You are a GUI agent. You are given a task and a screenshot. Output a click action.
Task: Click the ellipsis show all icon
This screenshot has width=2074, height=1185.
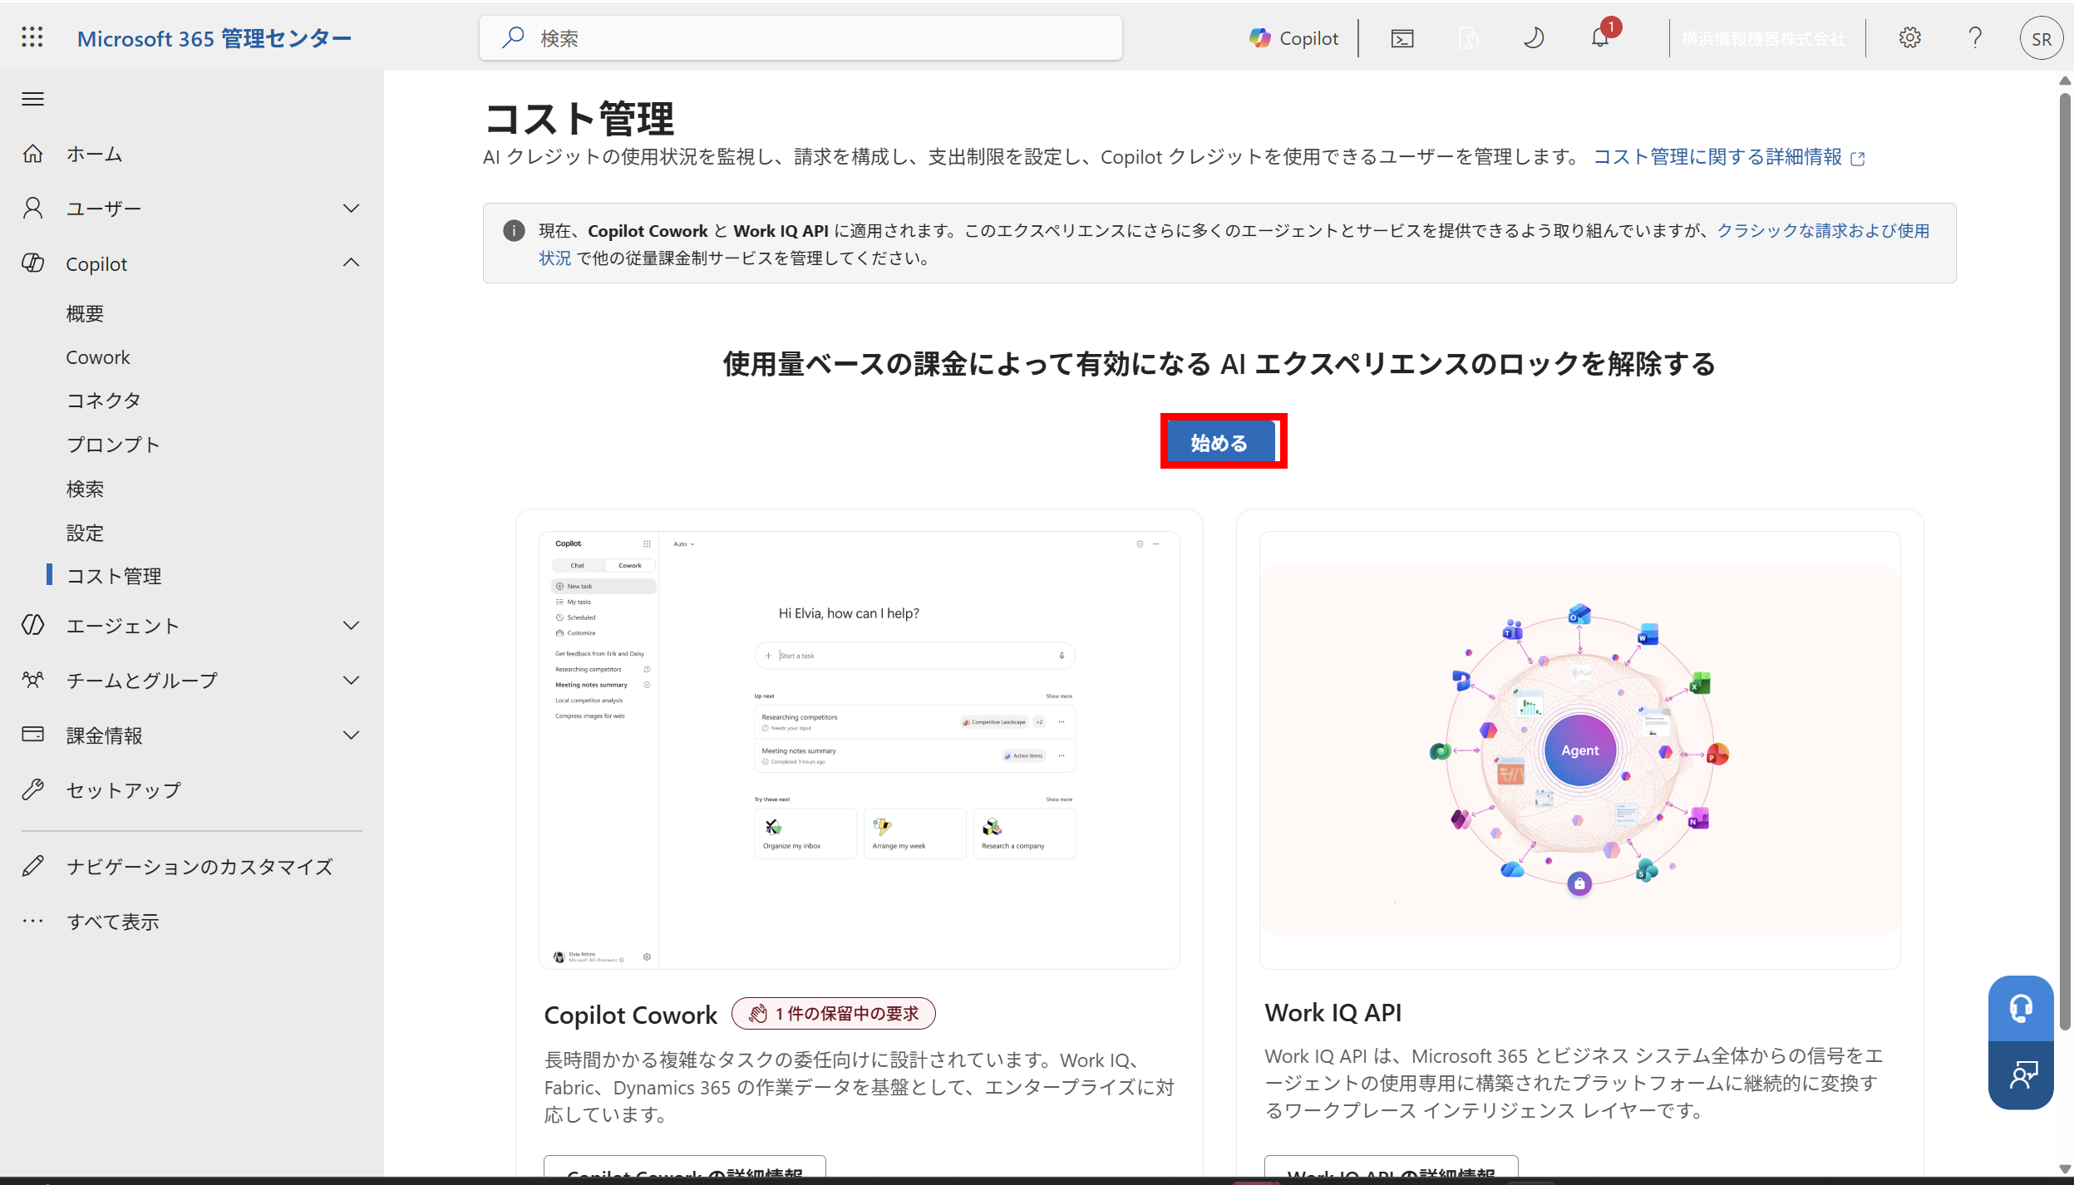pos(32,921)
